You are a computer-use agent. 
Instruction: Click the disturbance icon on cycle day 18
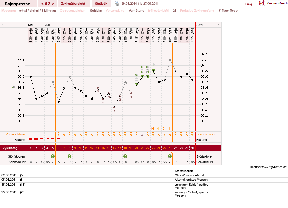[125, 156]
